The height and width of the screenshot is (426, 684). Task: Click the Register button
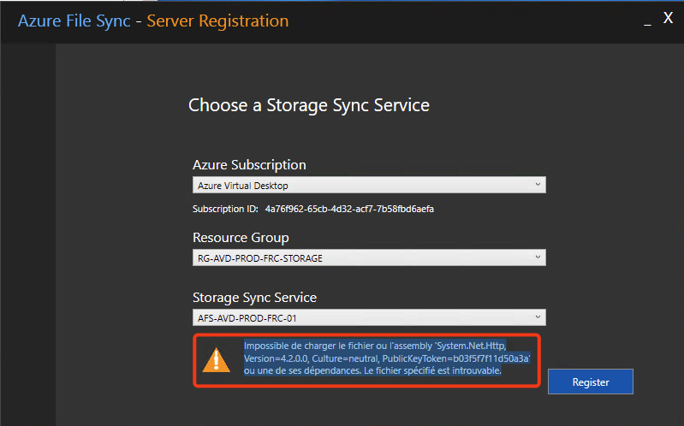(590, 382)
